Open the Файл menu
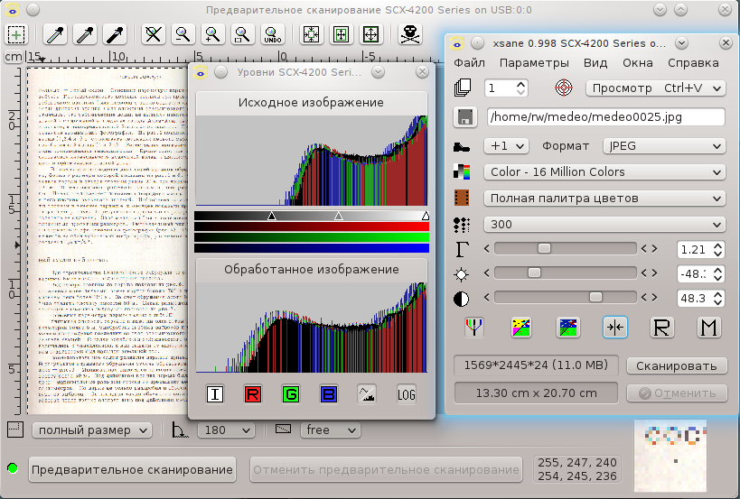Image resolution: width=740 pixels, height=499 pixels. (469, 62)
